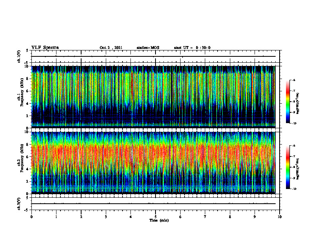Image resolution: width=315 pixels, height=243 pixels.
Task: Click inside the ch.2 spectrogram panel
Action: 154,163
